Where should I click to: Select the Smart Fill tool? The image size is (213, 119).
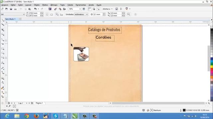[2, 97]
